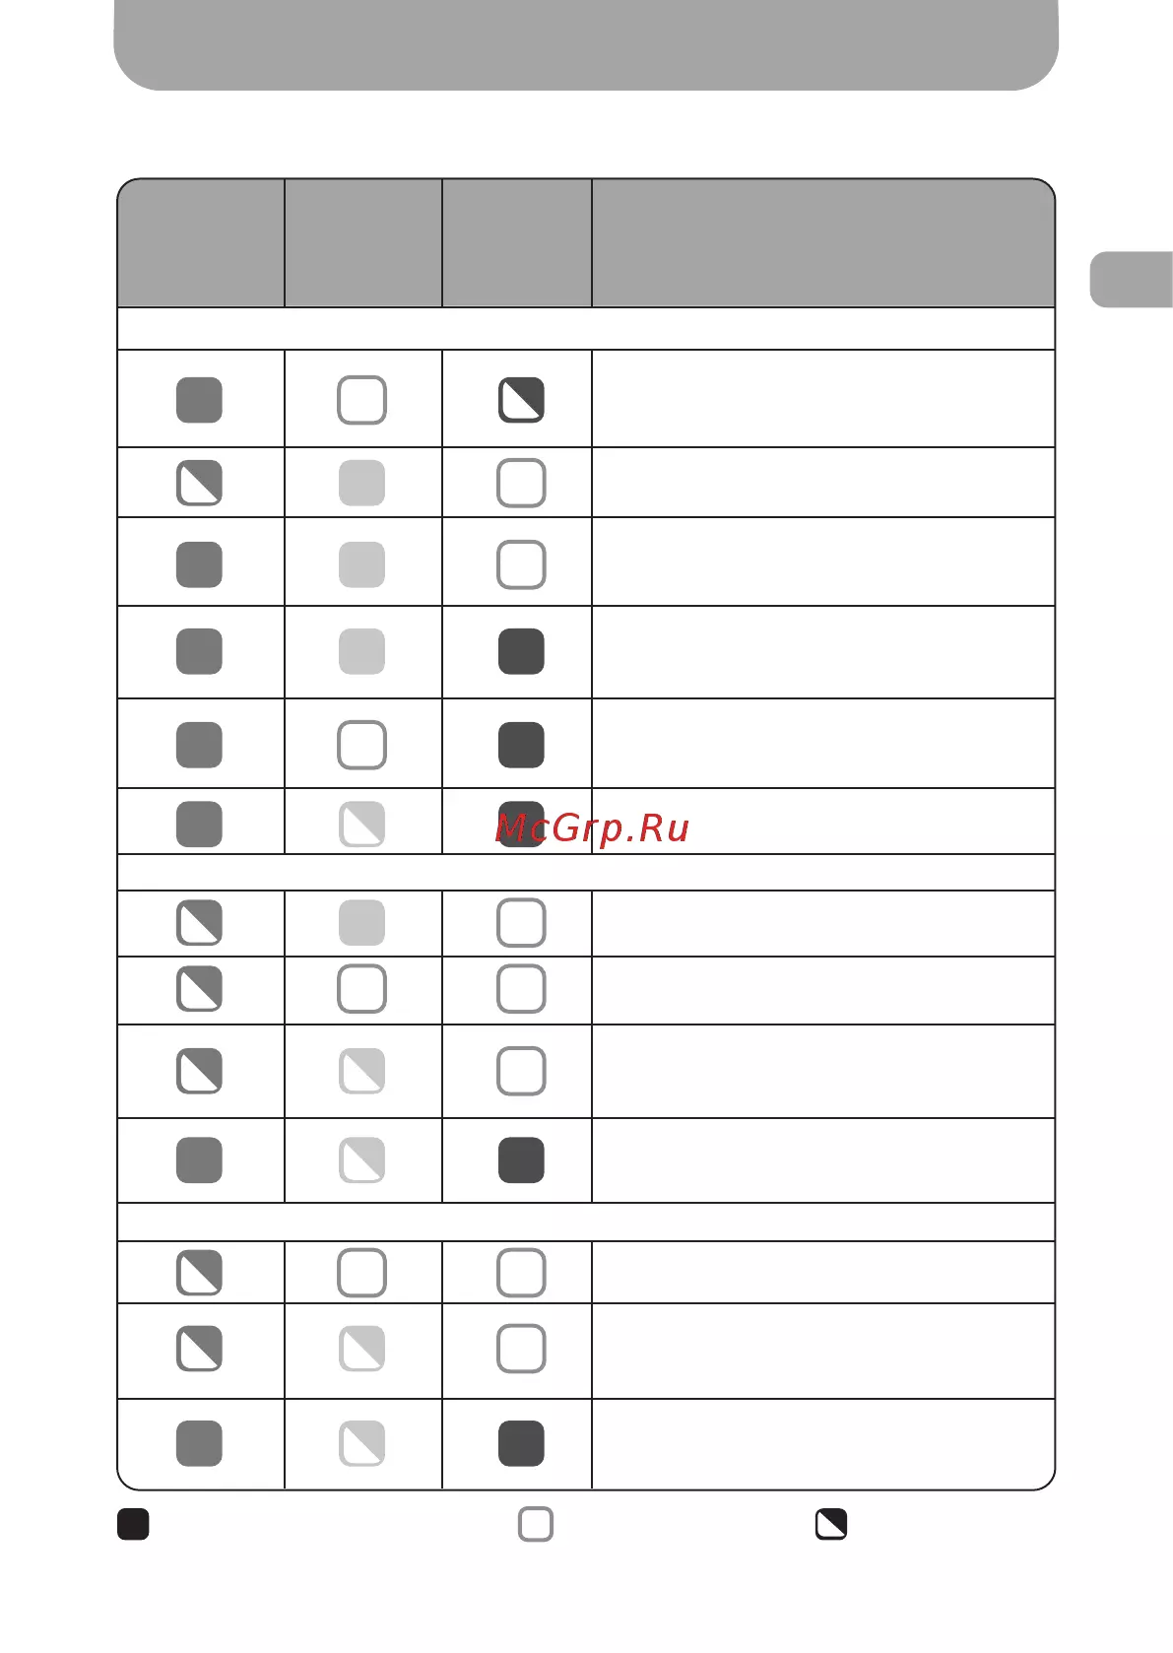1173x1653 pixels.
Task: Click the half-filled icon in second row's first column
Action: 199,483
